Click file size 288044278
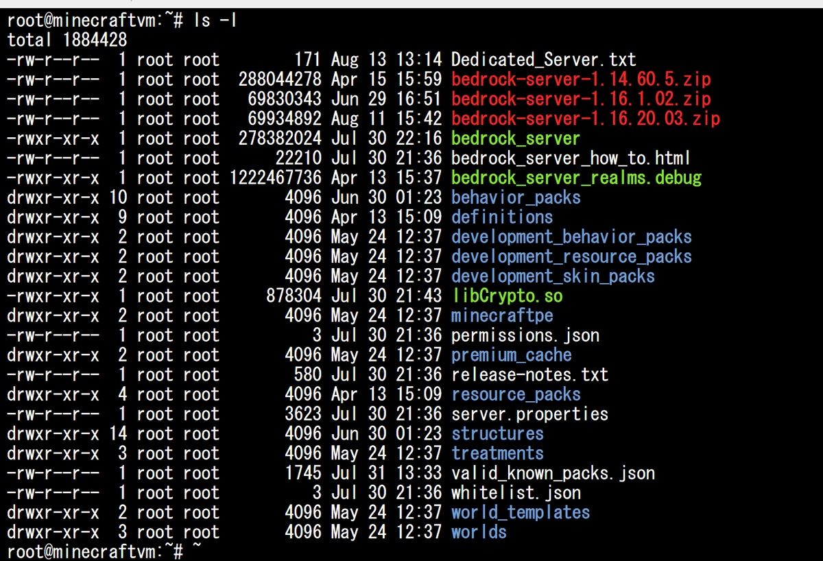 pos(280,80)
